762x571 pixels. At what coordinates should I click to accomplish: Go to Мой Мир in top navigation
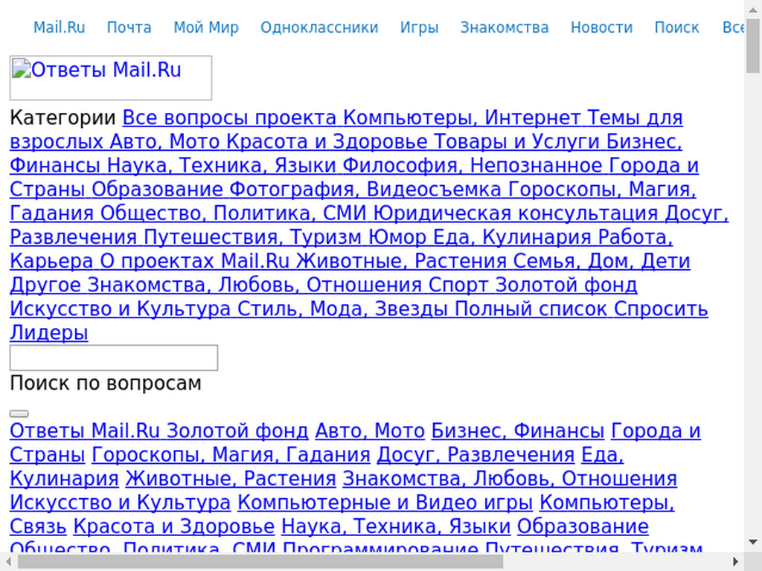coord(206,28)
